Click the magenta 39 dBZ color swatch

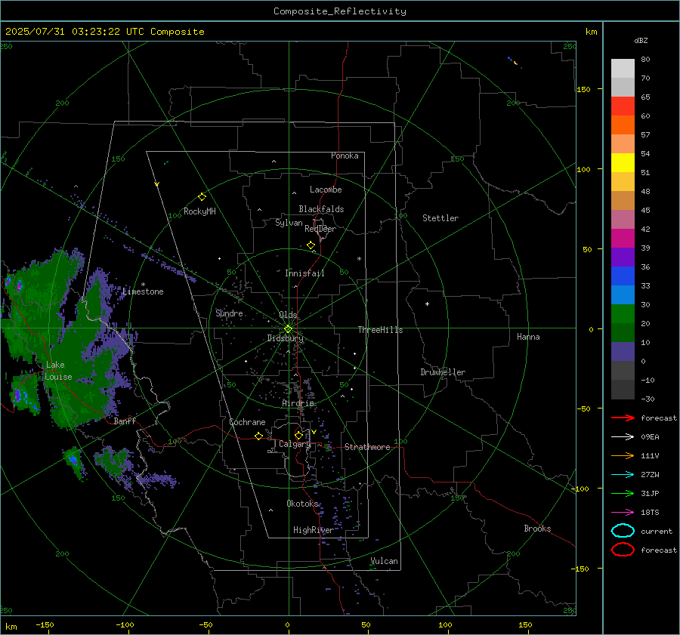point(623,238)
